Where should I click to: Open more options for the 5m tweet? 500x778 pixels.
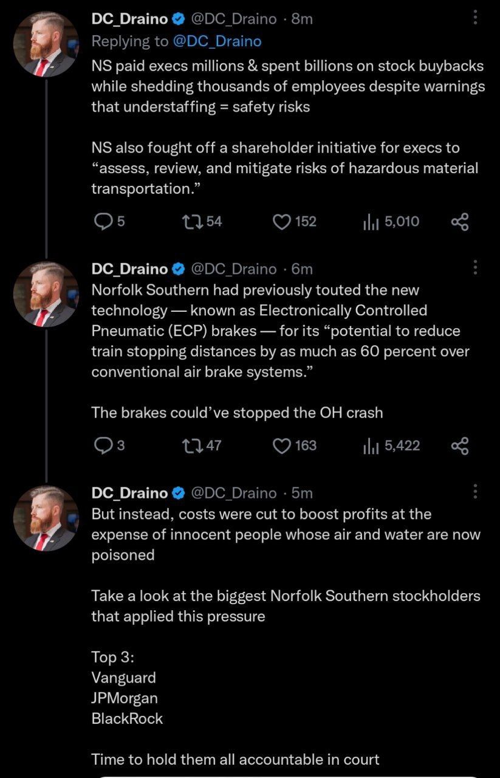click(475, 491)
